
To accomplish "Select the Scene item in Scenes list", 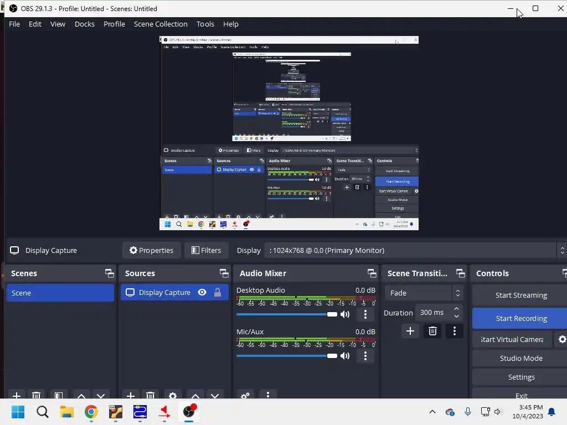I will point(60,293).
